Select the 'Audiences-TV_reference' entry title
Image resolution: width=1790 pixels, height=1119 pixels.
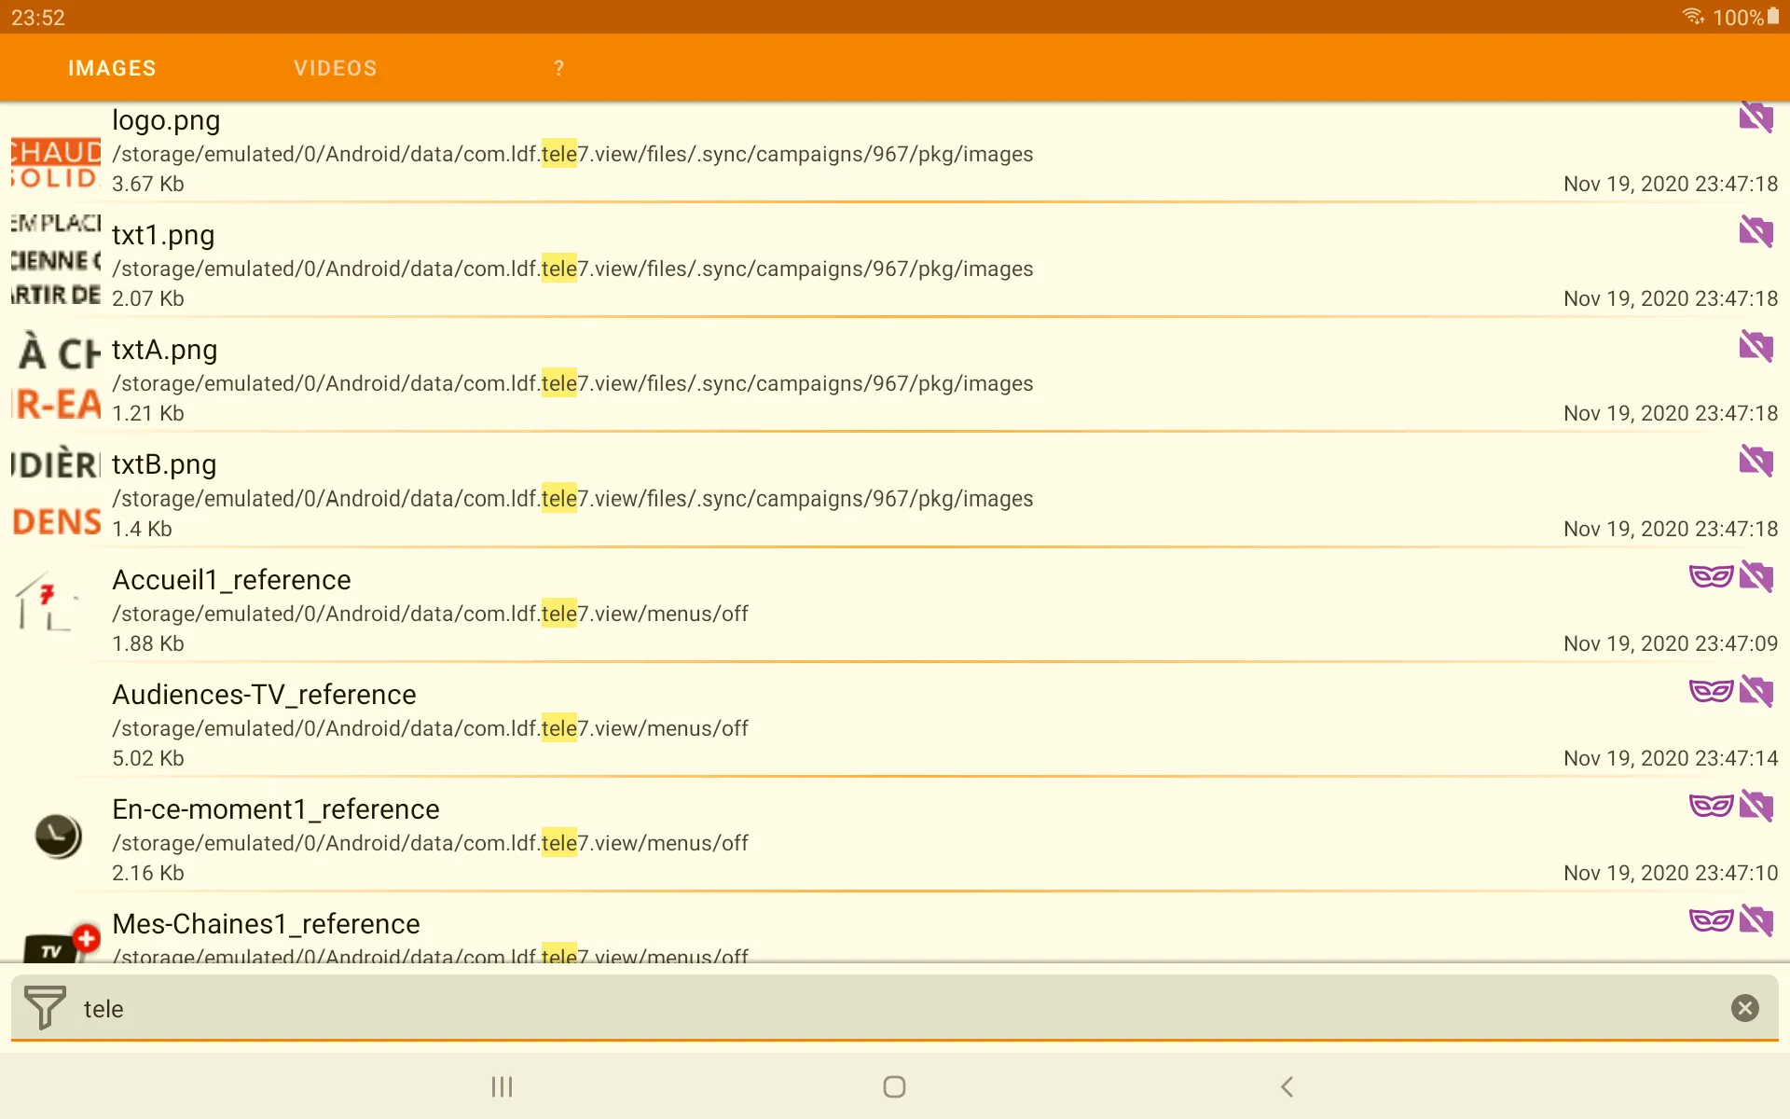(264, 695)
